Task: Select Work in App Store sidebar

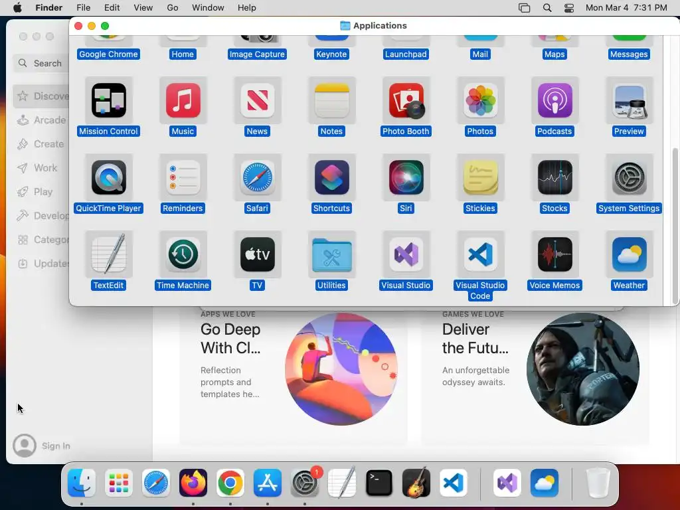Action: (x=41, y=168)
